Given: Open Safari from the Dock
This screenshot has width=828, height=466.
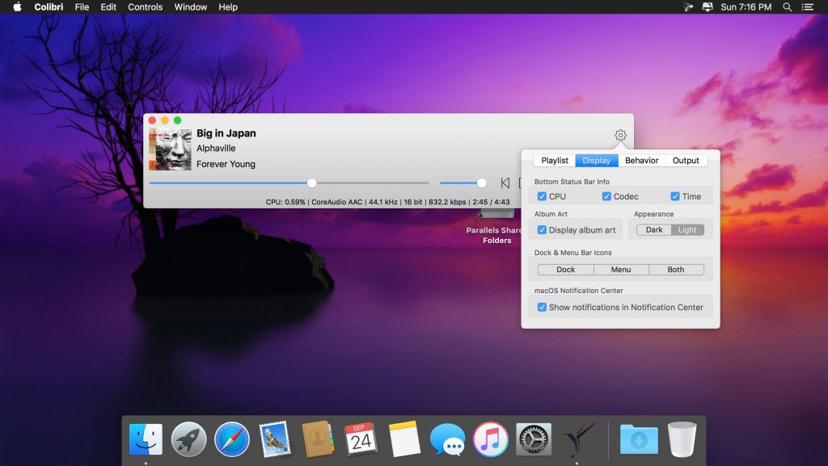Looking at the screenshot, I should 232,440.
